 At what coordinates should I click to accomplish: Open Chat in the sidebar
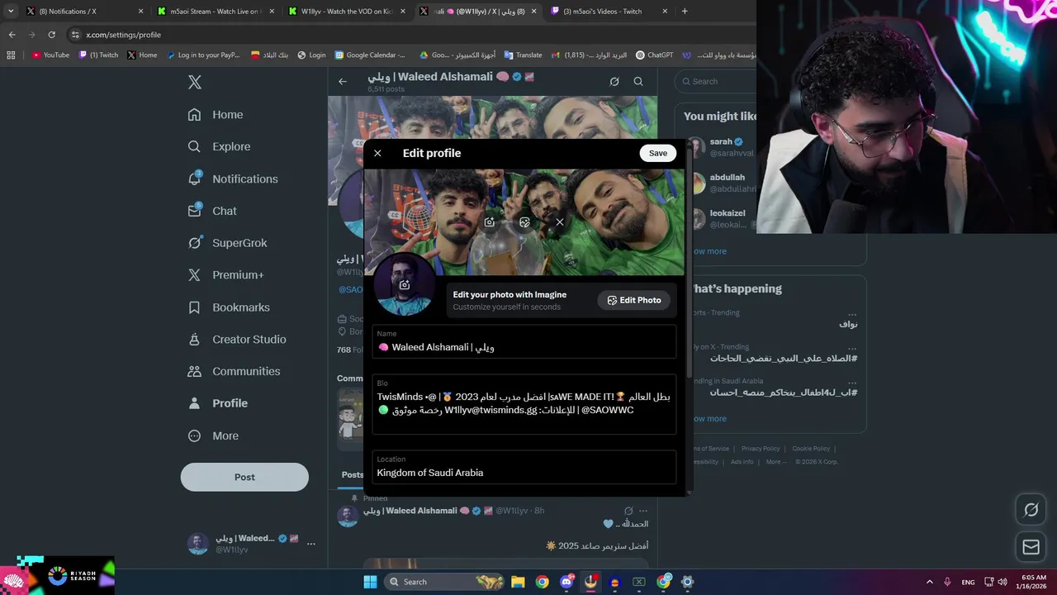pos(212,211)
